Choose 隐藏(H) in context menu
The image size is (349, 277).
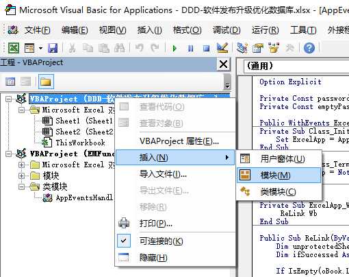175,258
